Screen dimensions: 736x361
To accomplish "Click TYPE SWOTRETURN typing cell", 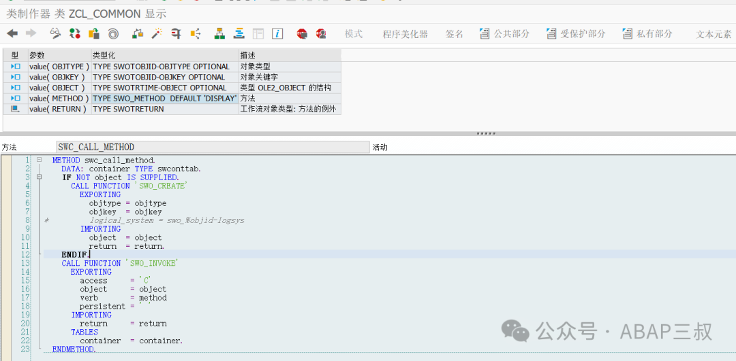I will (x=165, y=109).
